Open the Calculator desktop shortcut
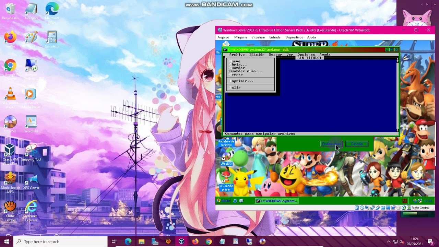The height and width of the screenshot is (247, 439). click(x=52, y=39)
